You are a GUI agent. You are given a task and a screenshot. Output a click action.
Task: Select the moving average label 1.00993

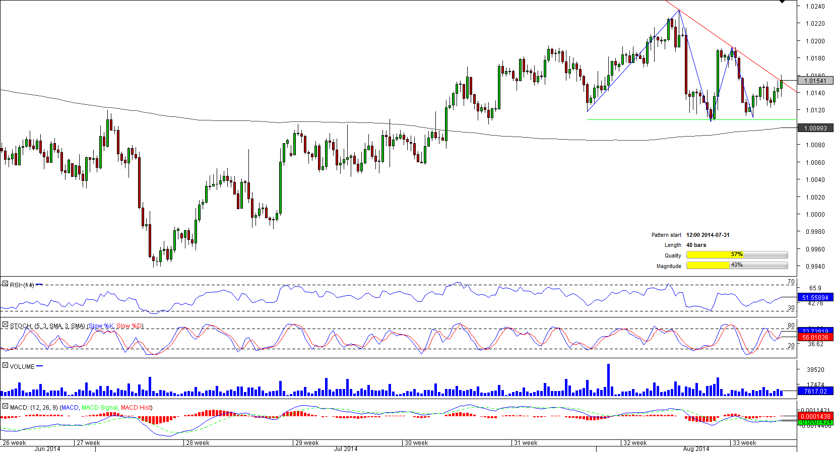(x=815, y=128)
